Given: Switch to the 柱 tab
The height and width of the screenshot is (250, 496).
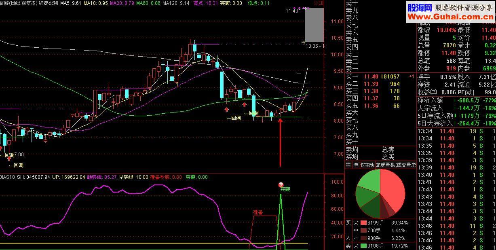Looking at the screenshot, I should (x=348, y=165).
